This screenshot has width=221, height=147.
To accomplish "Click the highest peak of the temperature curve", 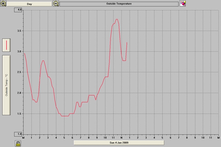I will click(117, 19).
